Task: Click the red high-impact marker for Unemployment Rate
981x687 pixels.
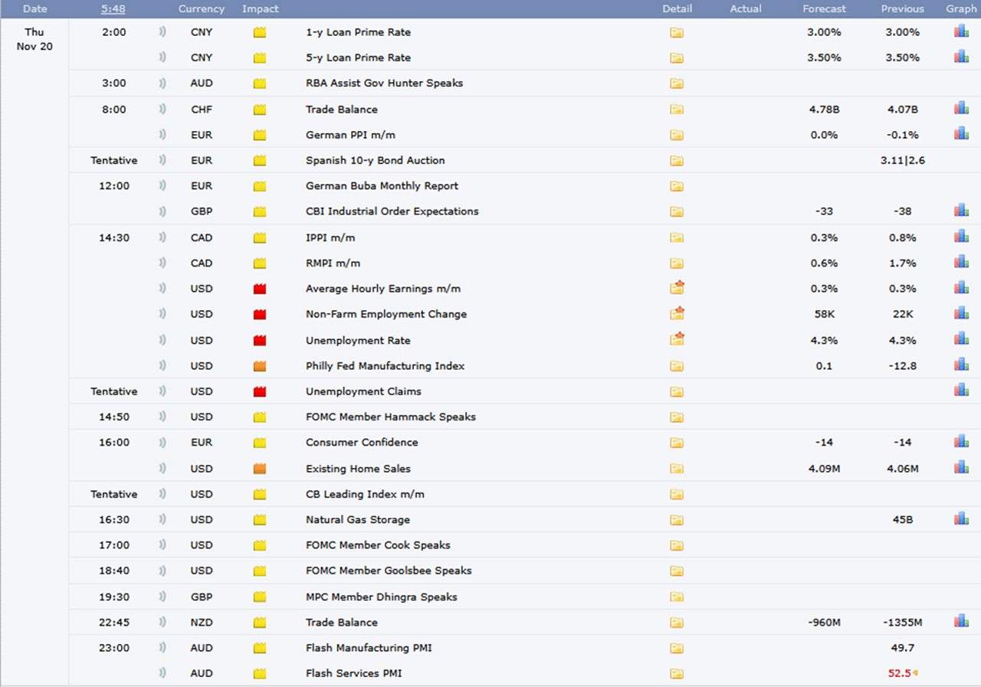Action: click(260, 340)
